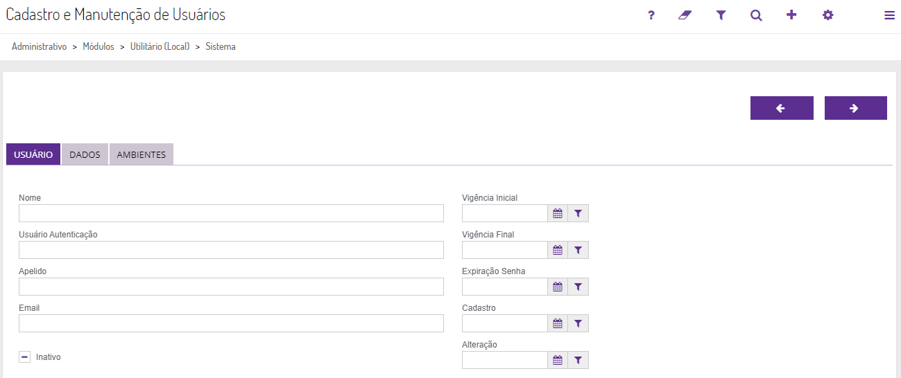Click the Módulos breadcrumb link
The height and width of the screenshot is (378, 901).
pyautogui.click(x=98, y=47)
